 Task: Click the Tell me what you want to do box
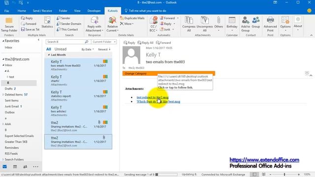click(146, 11)
